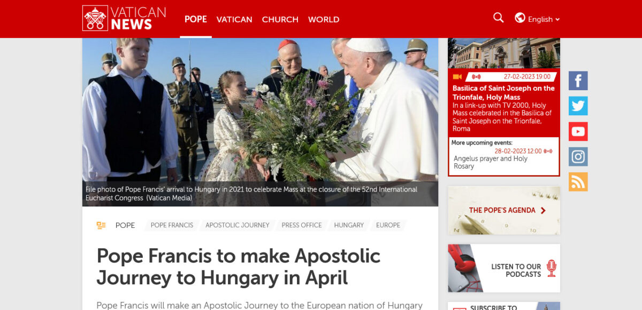642x310 pixels.
Task: Click the Basilica of Saint Joseph live thumbnail
Action: click(504, 53)
